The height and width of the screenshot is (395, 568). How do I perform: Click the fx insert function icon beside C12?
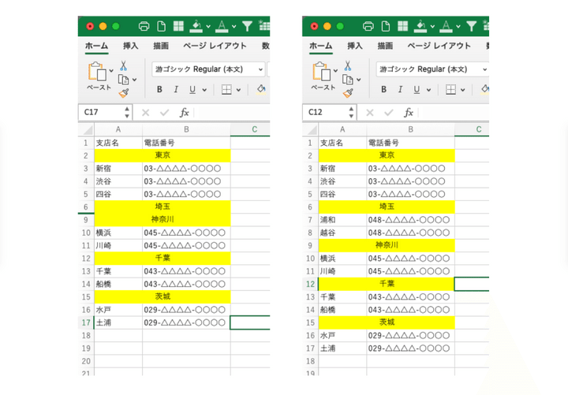409,113
